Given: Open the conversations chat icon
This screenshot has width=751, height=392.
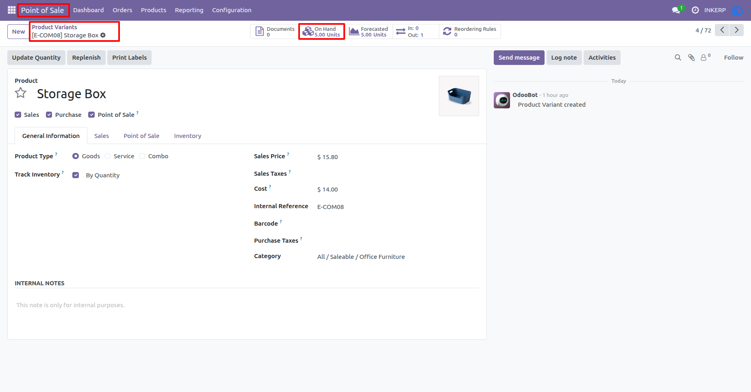Looking at the screenshot, I should tap(676, 10).
